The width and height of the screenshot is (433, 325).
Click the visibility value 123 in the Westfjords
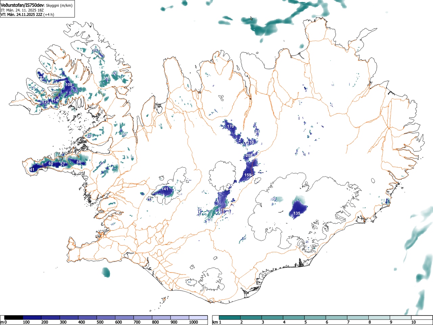tap(46, 102)
